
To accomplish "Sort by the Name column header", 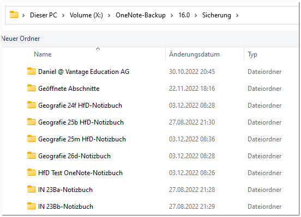I will [x=43, y=54].
